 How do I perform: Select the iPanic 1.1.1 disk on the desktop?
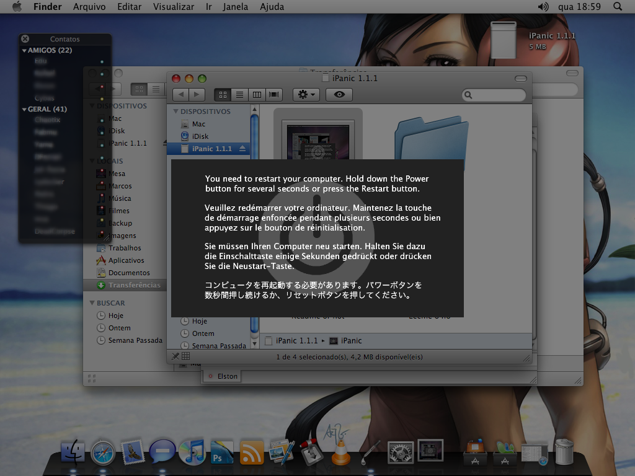pyautogui.click(x=504, y=40)
